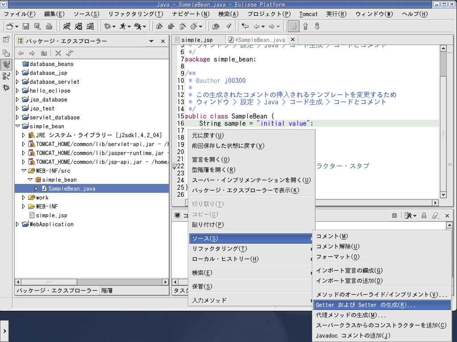457x342 pixels.
Task: Expand the WebApplication project
Action: click(x=17, y=224)
